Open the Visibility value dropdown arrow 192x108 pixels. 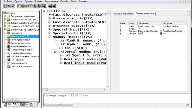point(161,34)
